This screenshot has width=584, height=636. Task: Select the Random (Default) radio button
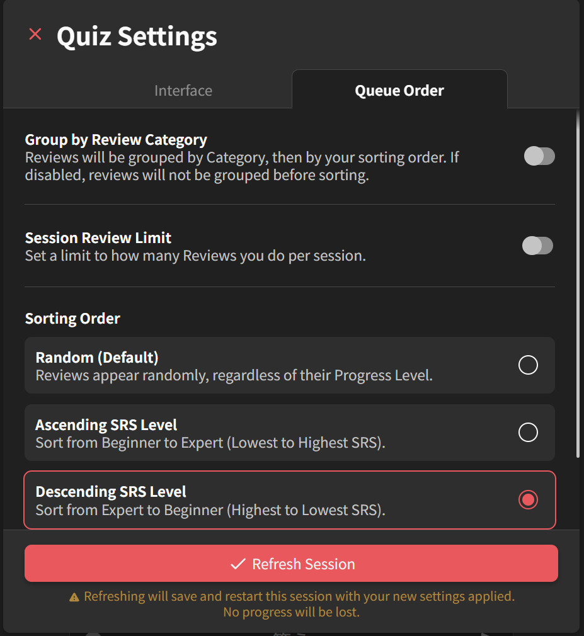(528, 365)
